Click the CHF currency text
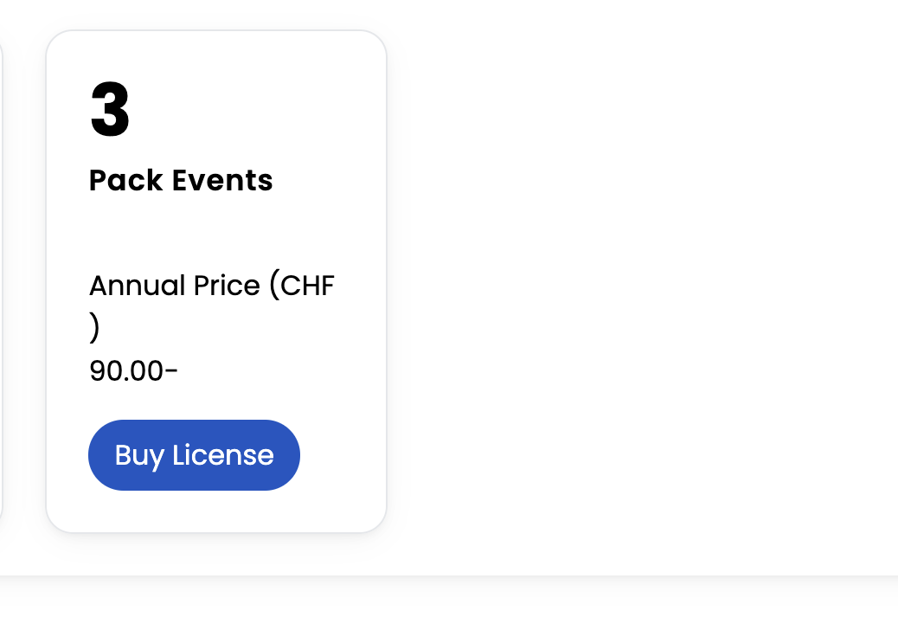 click(307, 286)
